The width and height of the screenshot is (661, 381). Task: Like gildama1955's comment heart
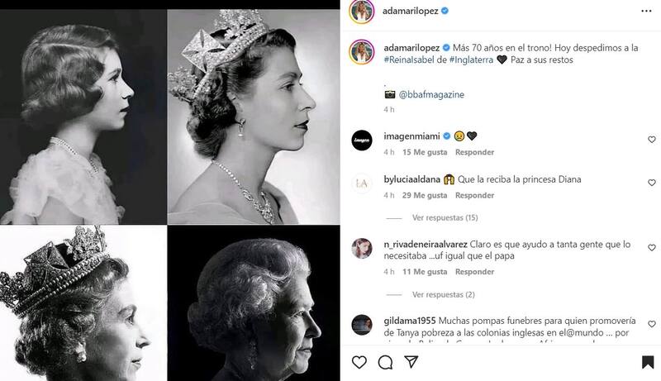651,325
